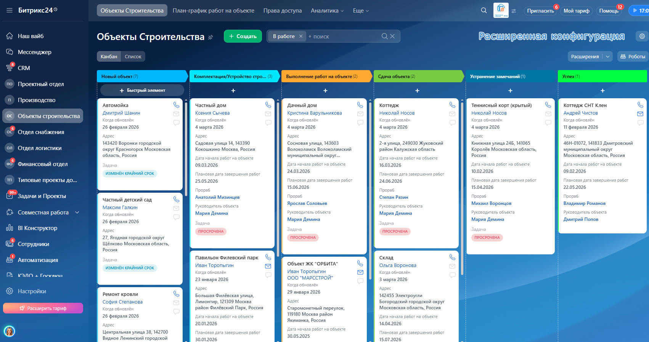This screenshot has height=342, width=649.
Task: Open the hamburger main menu
Action: pyautogui.click(x=10, y=10)
